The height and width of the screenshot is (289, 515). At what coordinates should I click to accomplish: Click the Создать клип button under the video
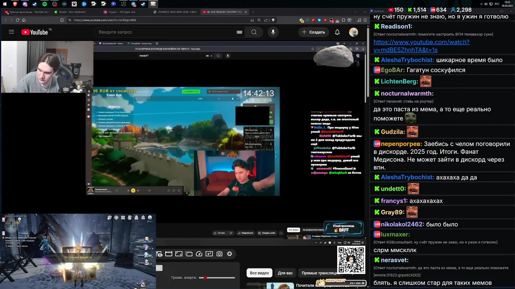pyautogui.click(x=266, y=233)
